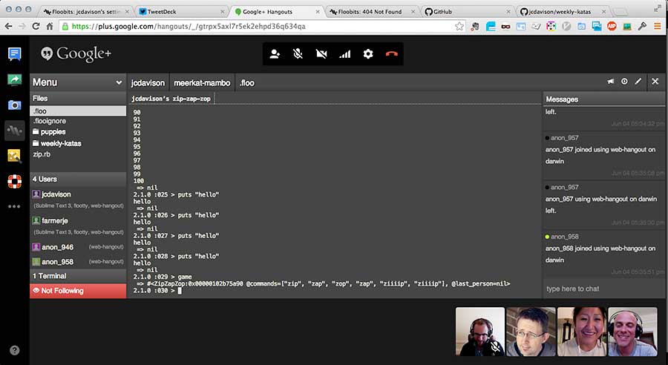Screen dimensions: 668x365
Task: Open the Hangouts chat sidebar icon
Action: coord(14,54)
